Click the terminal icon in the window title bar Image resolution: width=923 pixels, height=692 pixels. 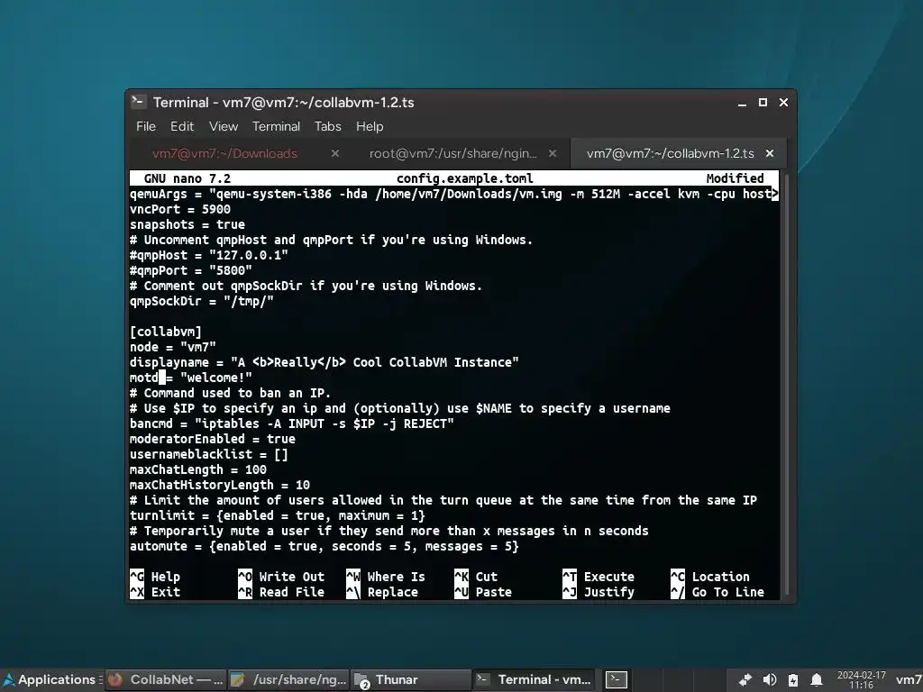click(x=138, y=102)
